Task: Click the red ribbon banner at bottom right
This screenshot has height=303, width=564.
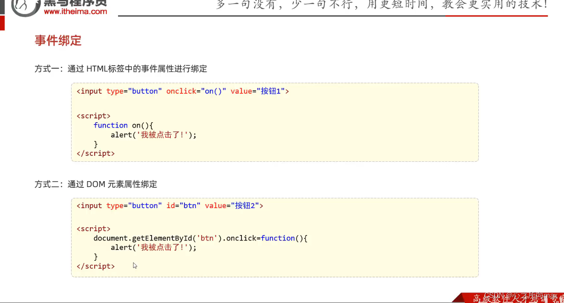Action: tap(508, 298)
